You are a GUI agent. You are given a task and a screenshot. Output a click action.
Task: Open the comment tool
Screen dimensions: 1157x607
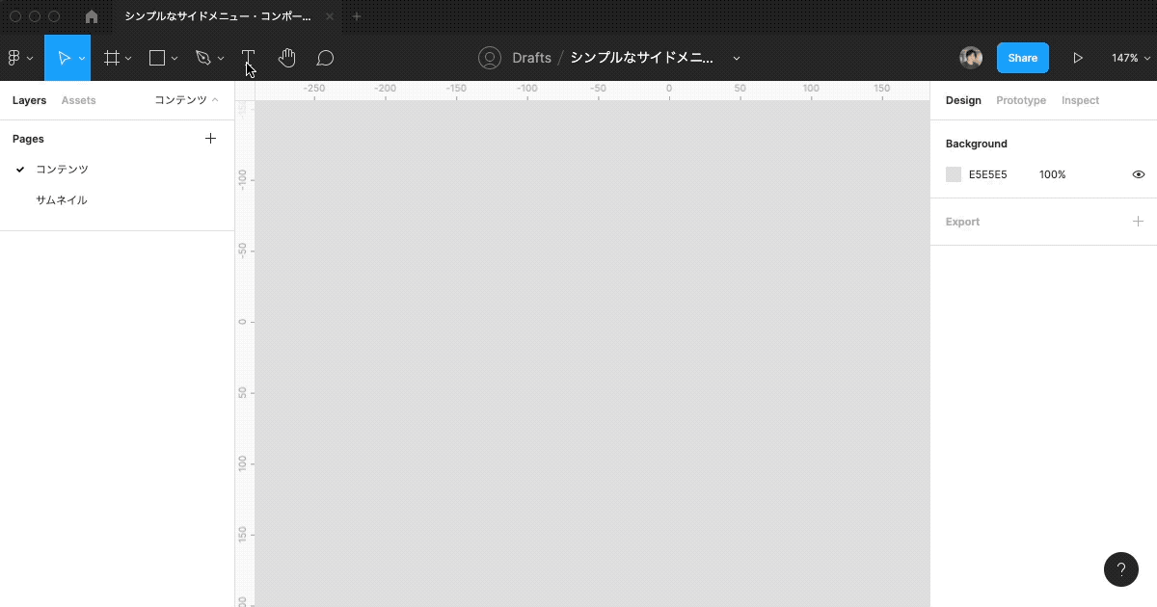pyautogui.click(x=325, y=58)
